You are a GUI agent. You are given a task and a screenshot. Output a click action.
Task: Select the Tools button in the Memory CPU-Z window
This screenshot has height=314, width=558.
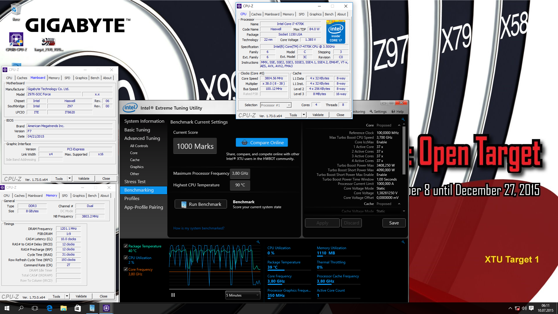tap(56, 296)
